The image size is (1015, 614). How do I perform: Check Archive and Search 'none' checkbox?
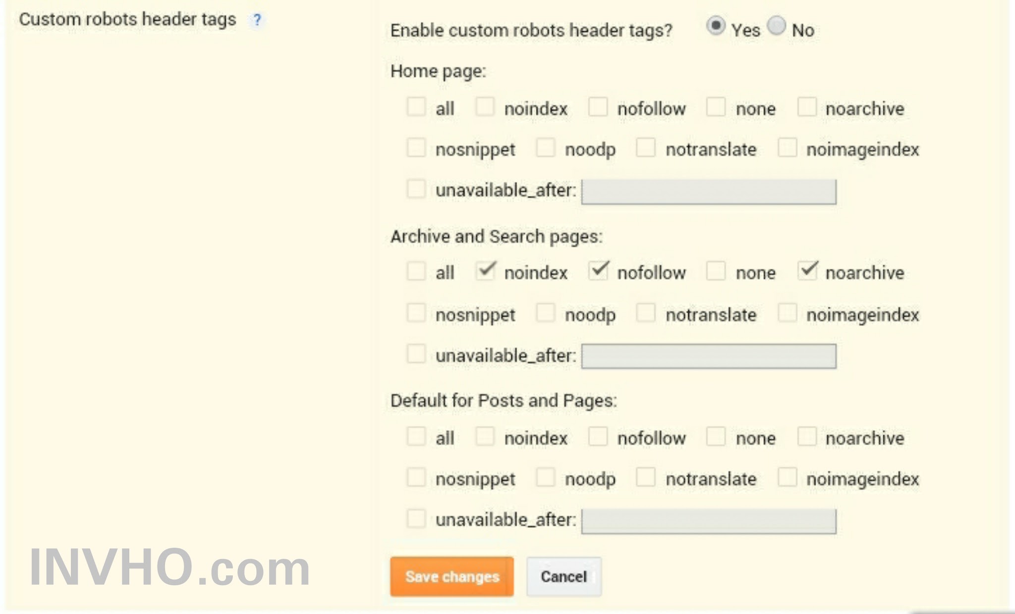pos(716,271)
